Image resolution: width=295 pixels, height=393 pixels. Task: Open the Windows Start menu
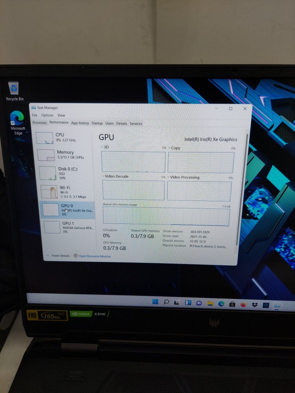coord(155,302)
